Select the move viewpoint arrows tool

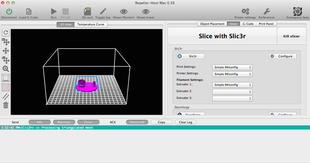tap(6, 51)
